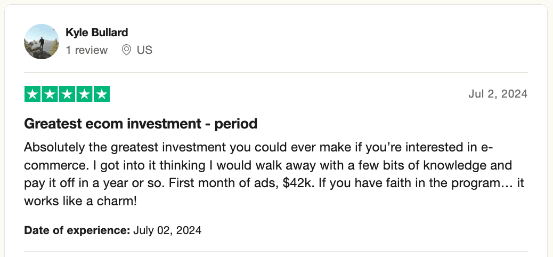This screenshot has height=257, width=553.
Task: Click the word "Absolutely" starting the review
Action: coord(50,147)
